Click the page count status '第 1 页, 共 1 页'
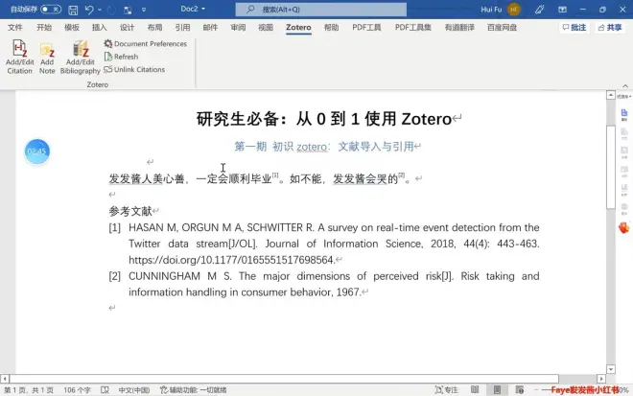 [28, 390]
